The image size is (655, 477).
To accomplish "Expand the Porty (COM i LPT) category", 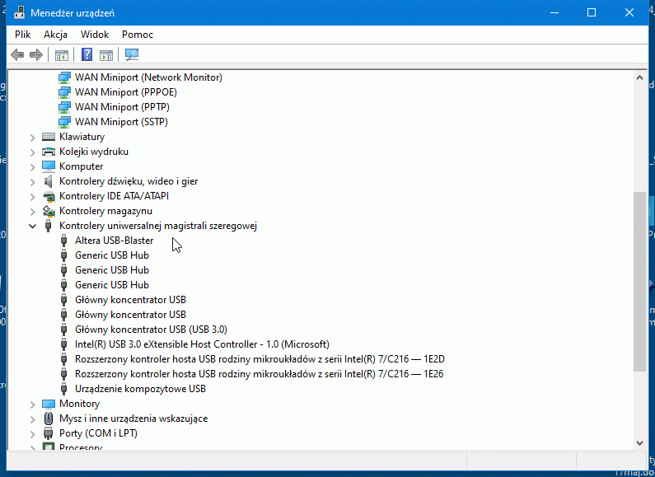I will coord(33,433).
